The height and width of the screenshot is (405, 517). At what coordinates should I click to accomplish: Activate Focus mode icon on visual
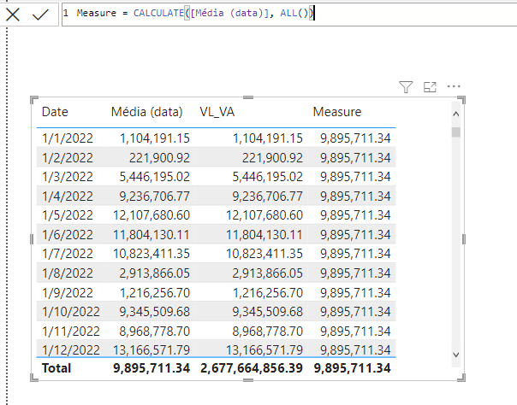(x=430, y=87)
